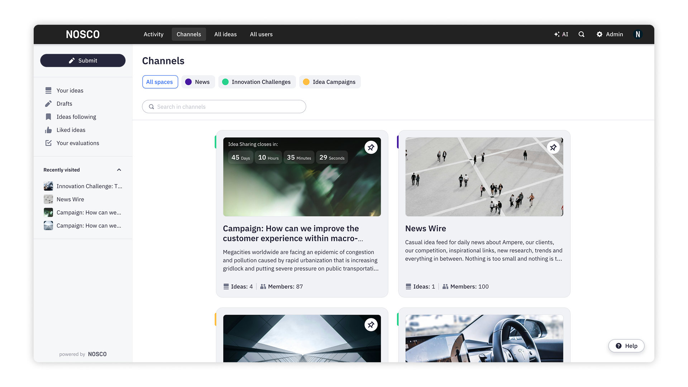Screen dimensions: 688x387
Task: Click Ideas: 1 on News Wire card
Action: coord(420,287)
